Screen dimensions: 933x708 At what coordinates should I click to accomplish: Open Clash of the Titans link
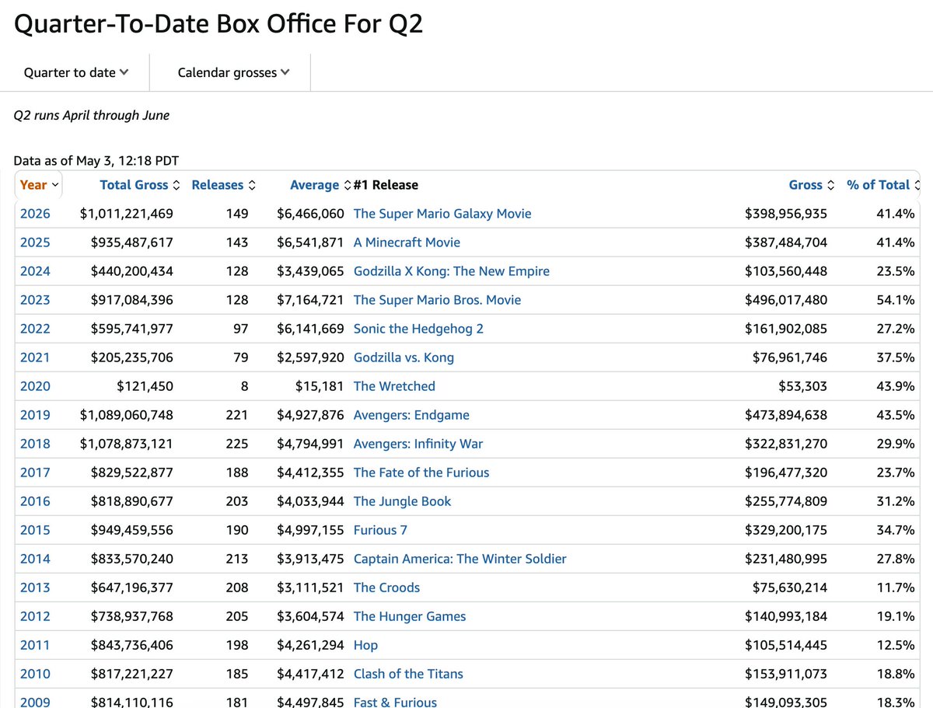(x=408, y=674)
